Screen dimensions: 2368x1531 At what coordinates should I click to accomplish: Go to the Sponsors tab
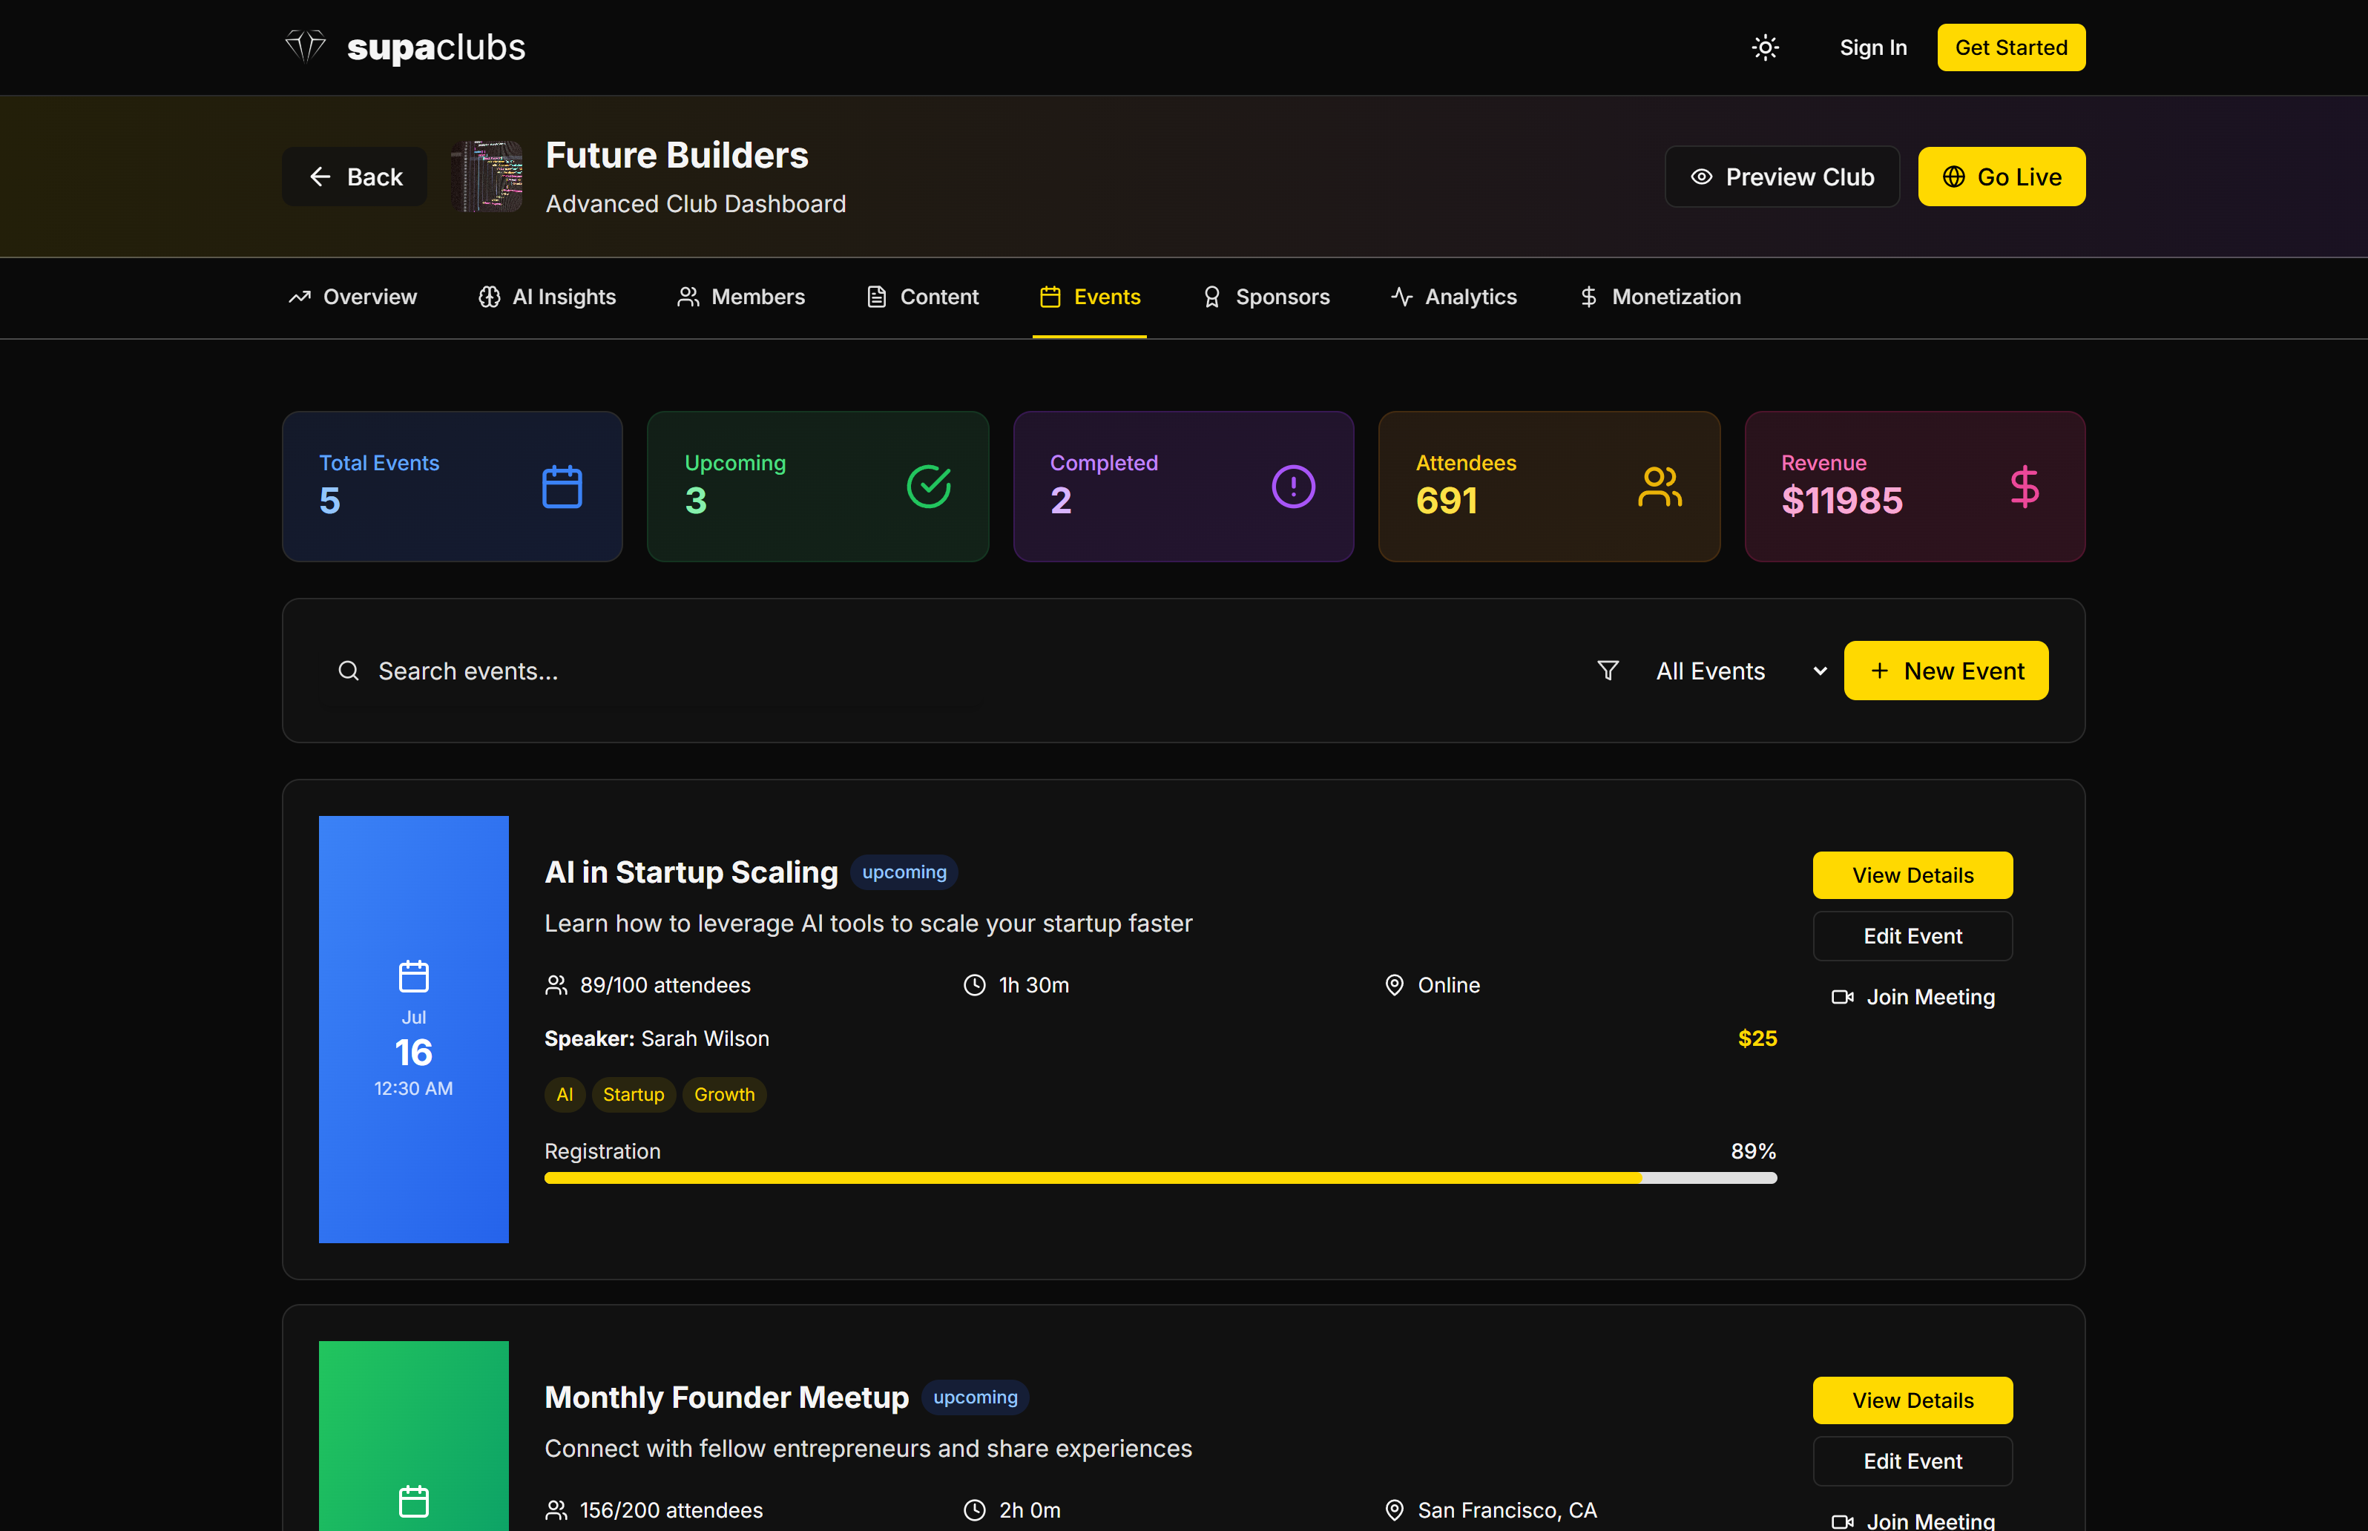pyautogui.click(x=1266, y=297)
